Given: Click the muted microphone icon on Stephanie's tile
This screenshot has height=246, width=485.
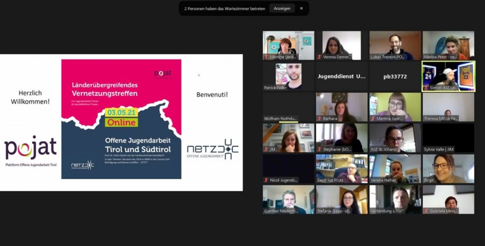Looking at the screenshot, I should pos(319,149).
